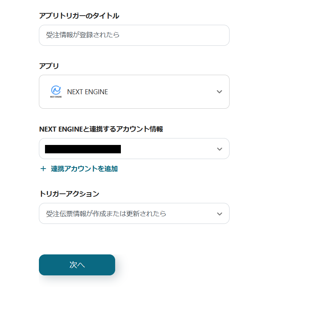This screenshot has height=312, width=318.
Task: Click the トリガーアクション section label
Action: coord(69,194)
